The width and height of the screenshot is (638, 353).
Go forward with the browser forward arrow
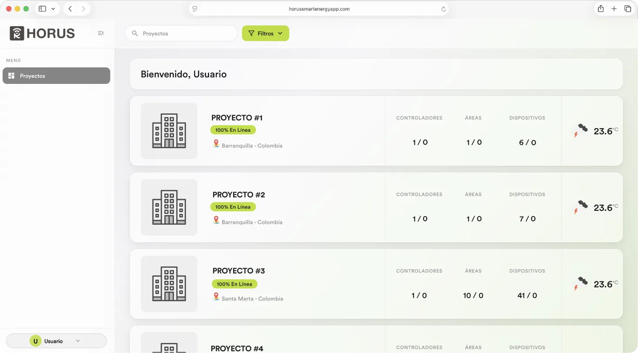point(83,9)
